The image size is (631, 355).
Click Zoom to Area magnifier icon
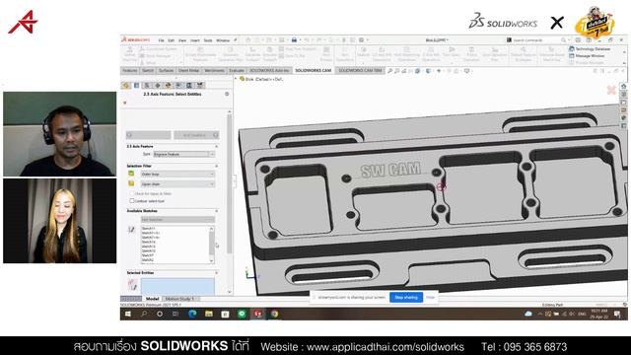(x=396, y=71)
